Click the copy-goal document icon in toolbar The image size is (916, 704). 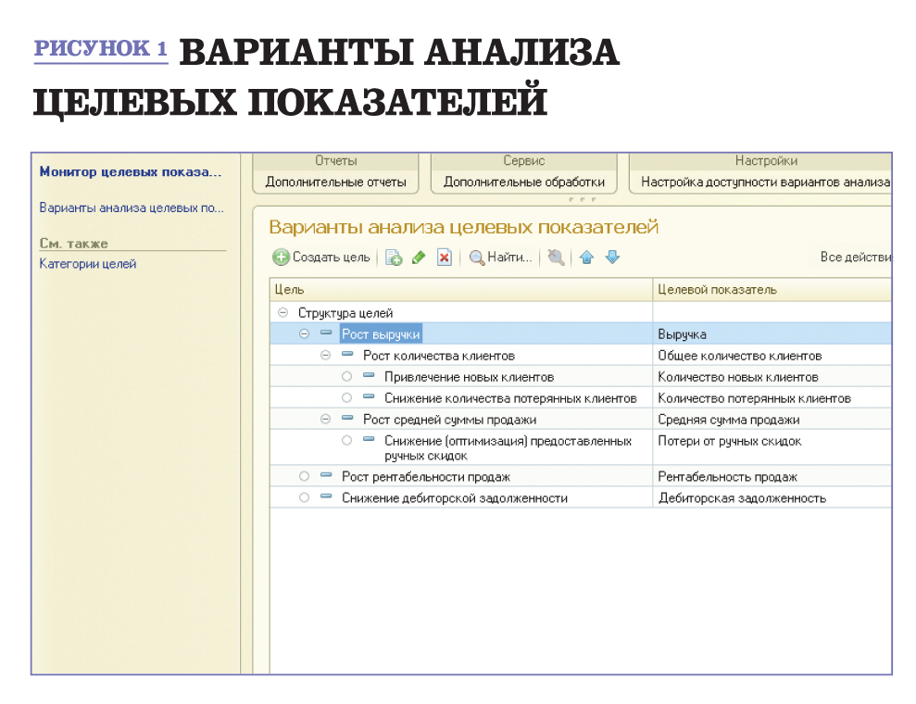(393, 258)
